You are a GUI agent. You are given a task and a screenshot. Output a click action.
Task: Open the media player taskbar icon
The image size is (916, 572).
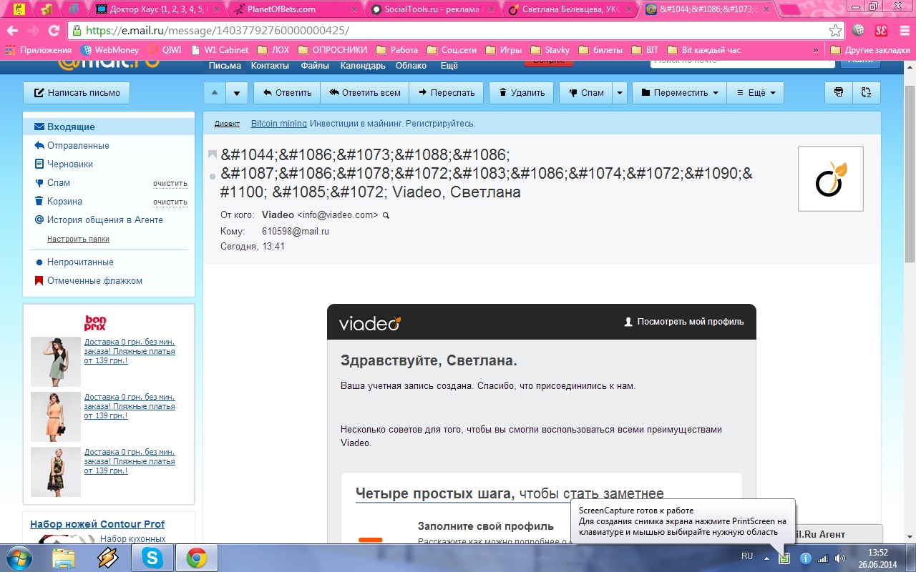[x=107, y=558]
